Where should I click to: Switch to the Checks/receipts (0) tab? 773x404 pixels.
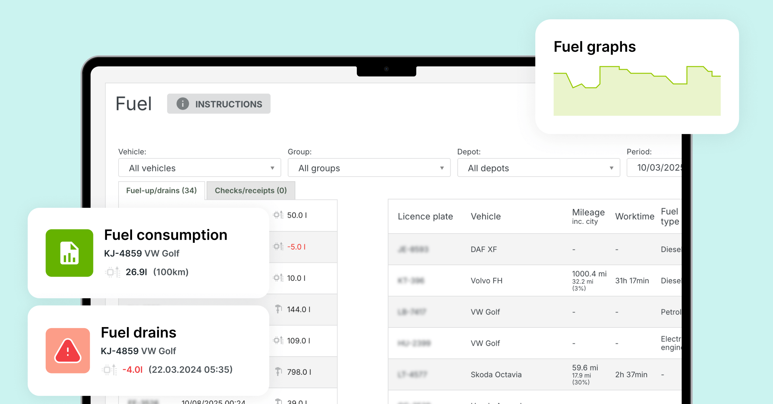pyautogui.click(x=251, y=190)
